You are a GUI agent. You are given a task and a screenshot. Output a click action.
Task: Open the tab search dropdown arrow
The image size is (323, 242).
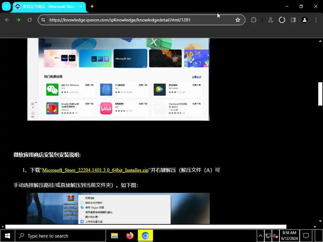[6, 6]
